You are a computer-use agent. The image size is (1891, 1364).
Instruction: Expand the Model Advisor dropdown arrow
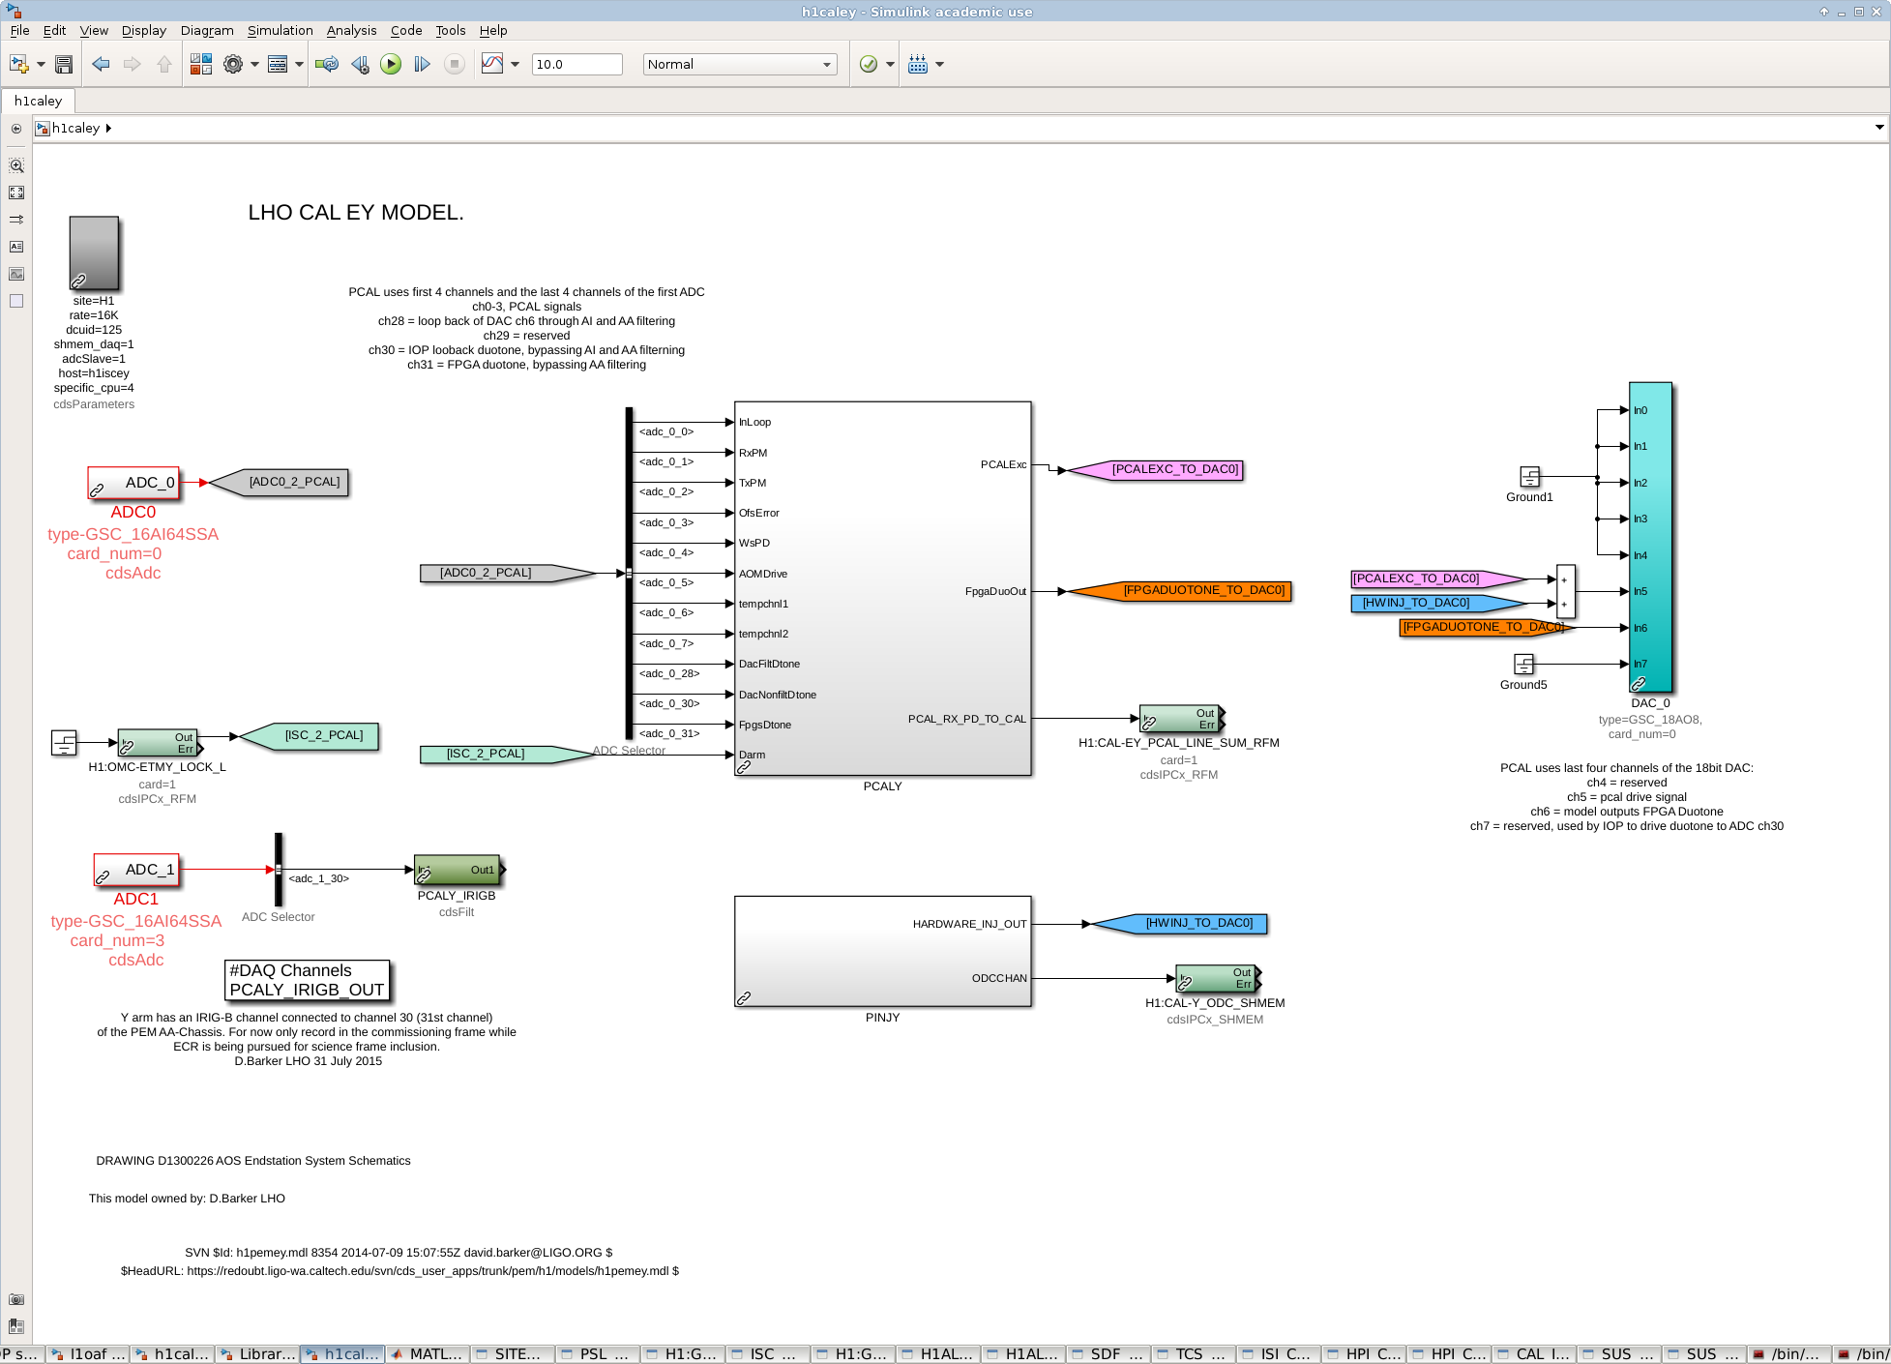coord(890,64)
